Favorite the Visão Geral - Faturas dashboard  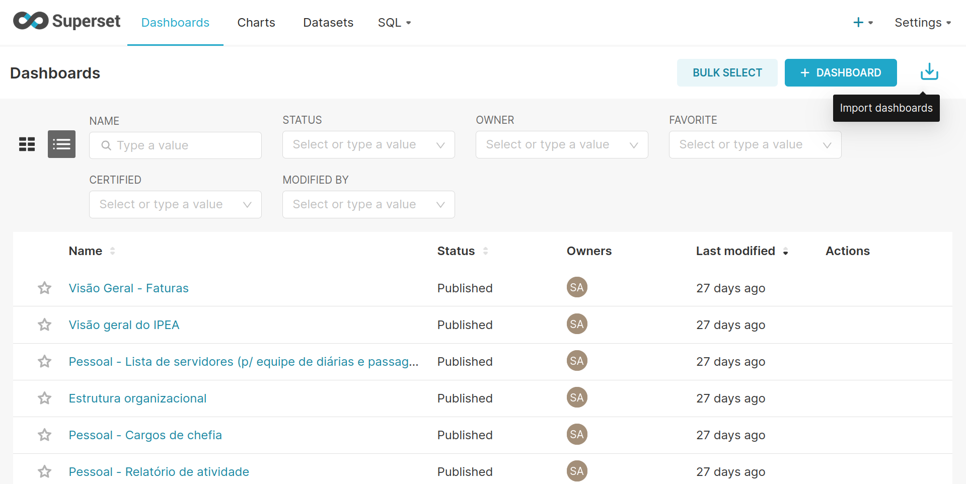click(x=45, y=288)
